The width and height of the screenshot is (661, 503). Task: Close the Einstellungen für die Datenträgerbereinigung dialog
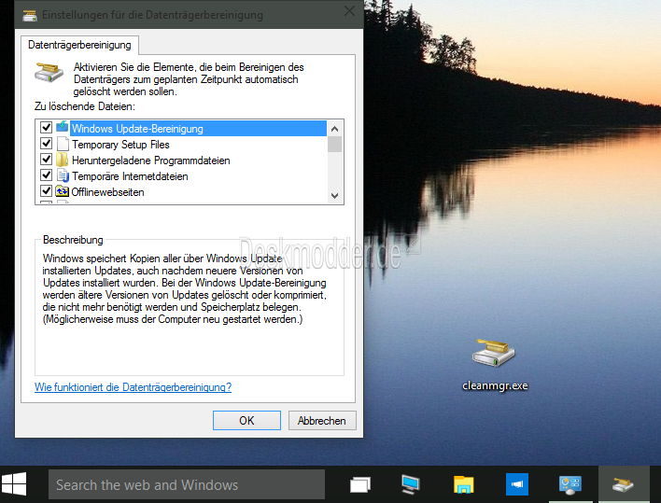[349, 11]
